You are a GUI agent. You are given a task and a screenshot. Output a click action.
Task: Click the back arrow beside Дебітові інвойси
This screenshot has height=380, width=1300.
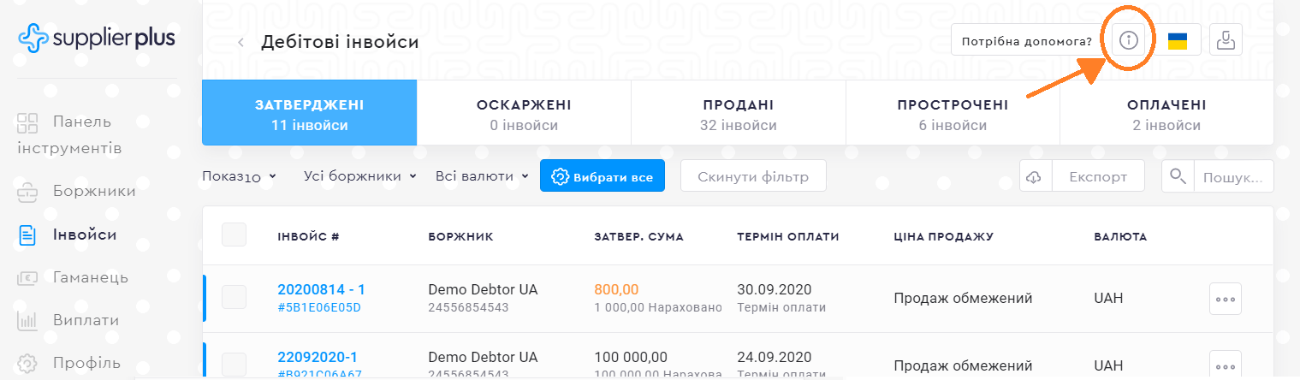tap(241, 42)
